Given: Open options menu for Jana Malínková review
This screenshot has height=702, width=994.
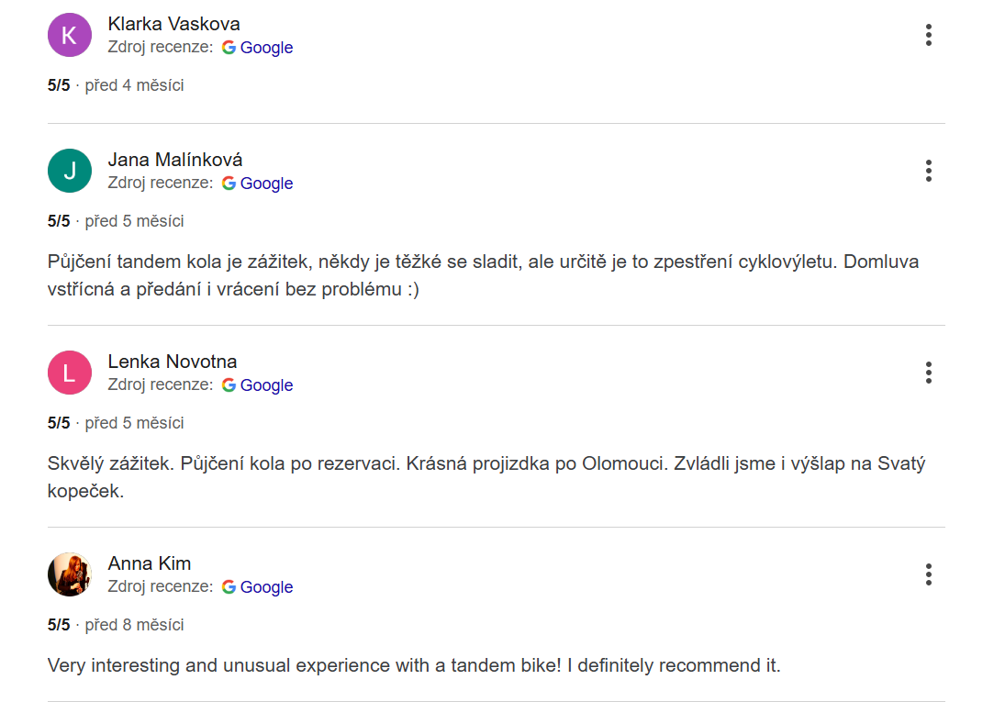Looking at the screenshot, I should coord(929,171).
